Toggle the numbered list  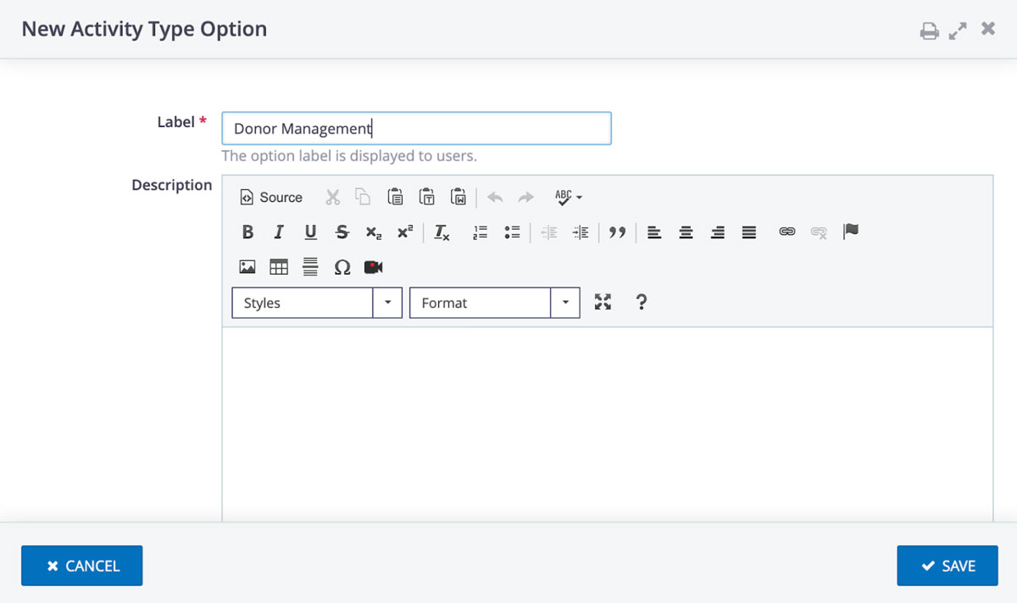point(480,232)
